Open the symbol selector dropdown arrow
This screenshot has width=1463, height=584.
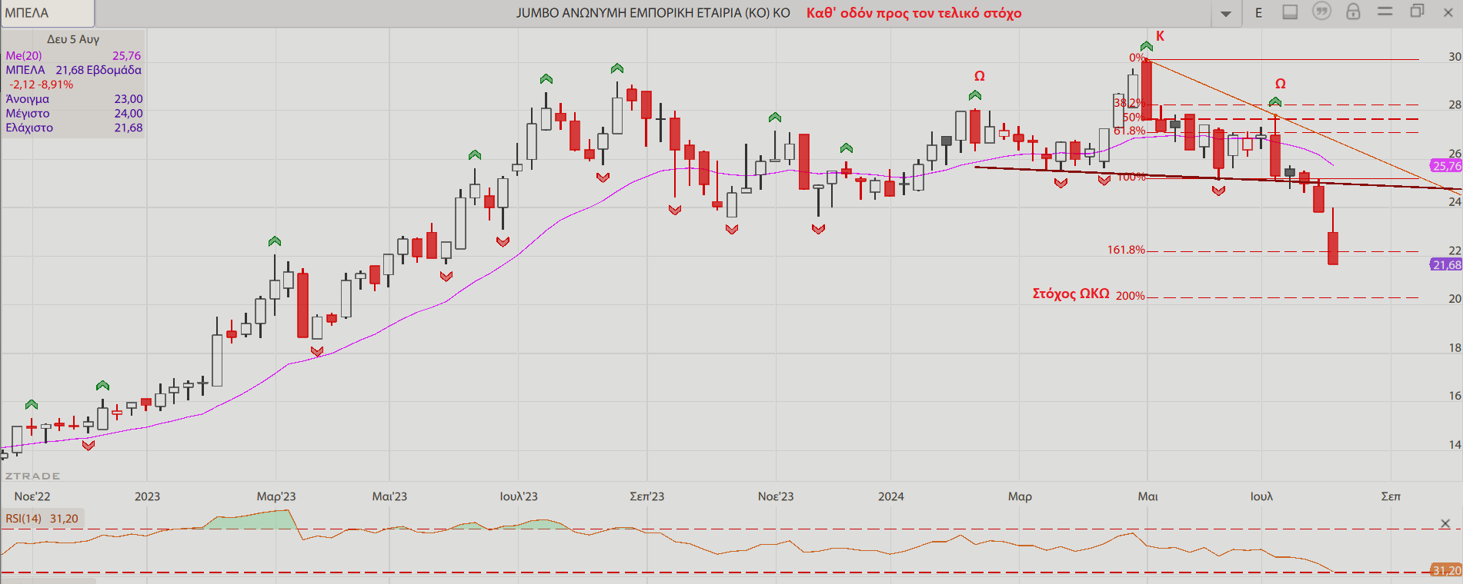[1226, 13]
